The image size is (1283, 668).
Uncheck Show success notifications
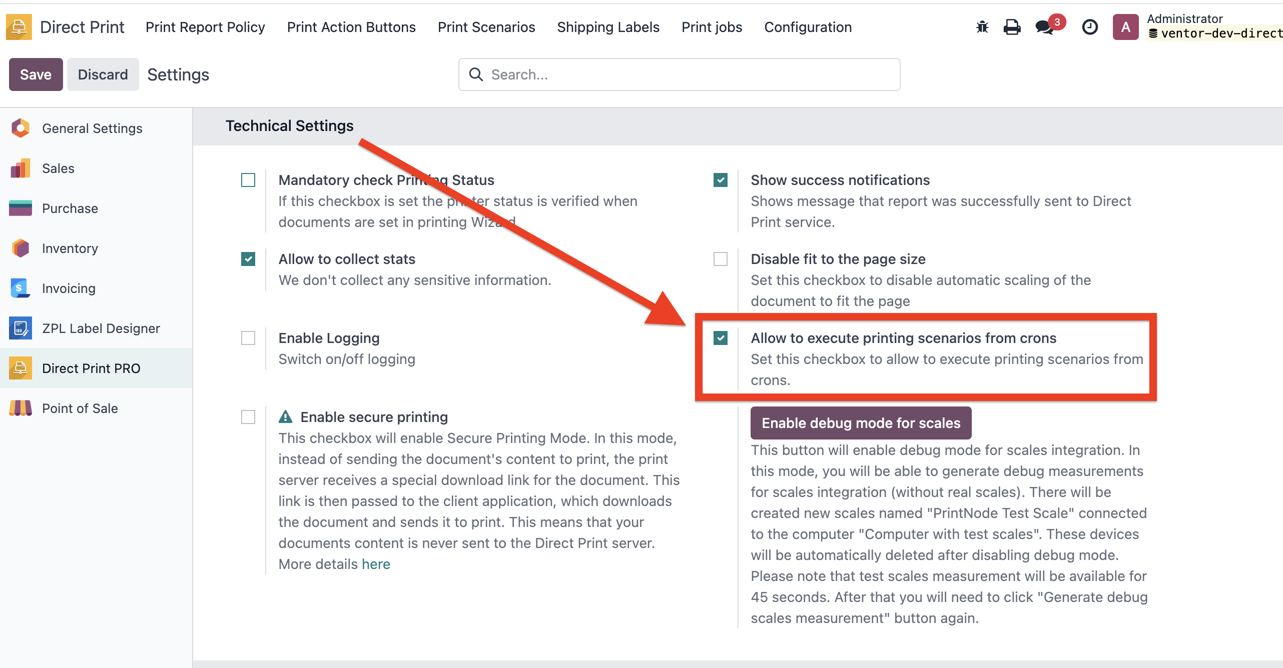[721, 180]
